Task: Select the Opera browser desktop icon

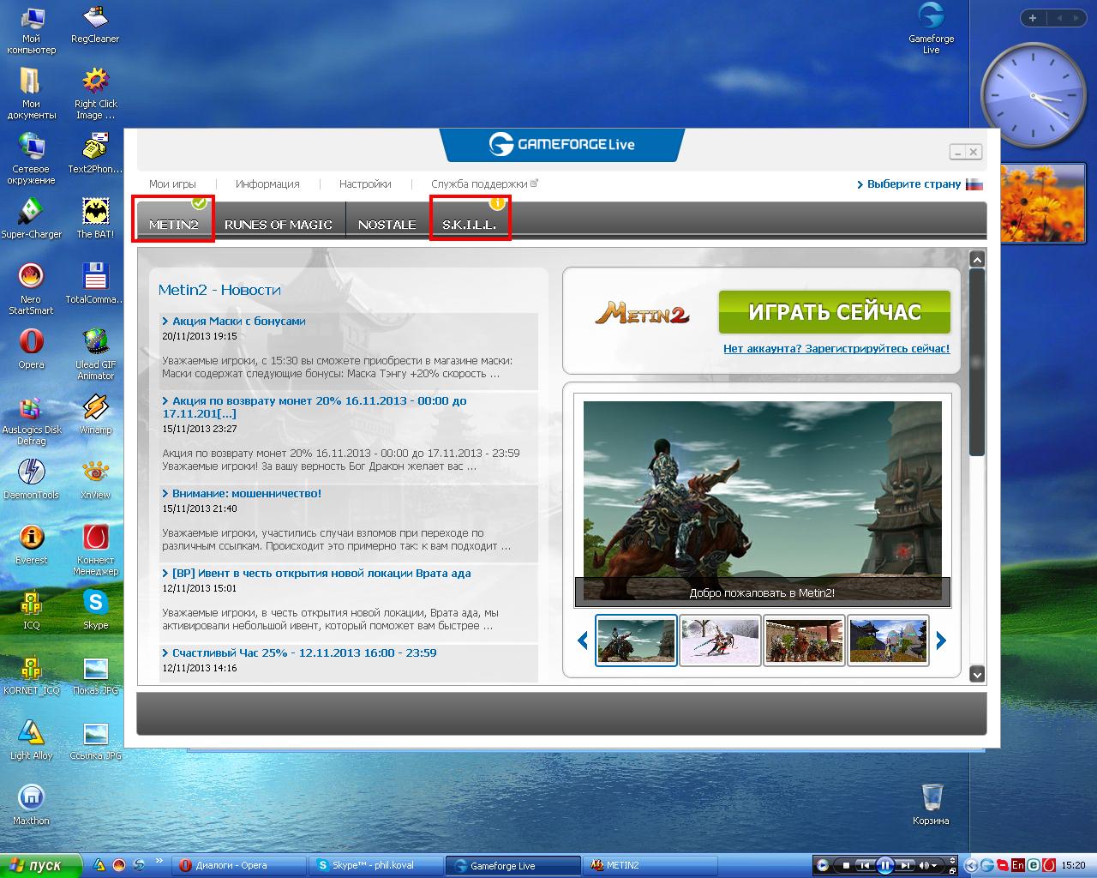Action: (x=31, y=350)
